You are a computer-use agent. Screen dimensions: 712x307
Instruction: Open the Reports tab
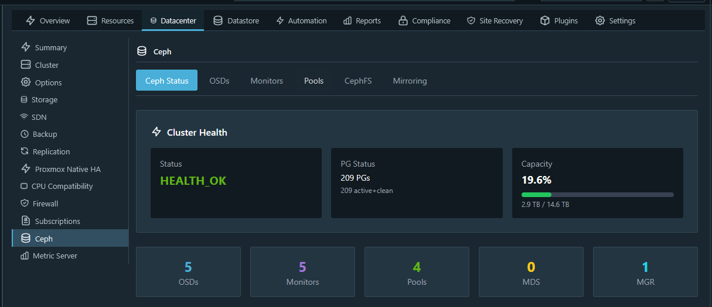362,20
